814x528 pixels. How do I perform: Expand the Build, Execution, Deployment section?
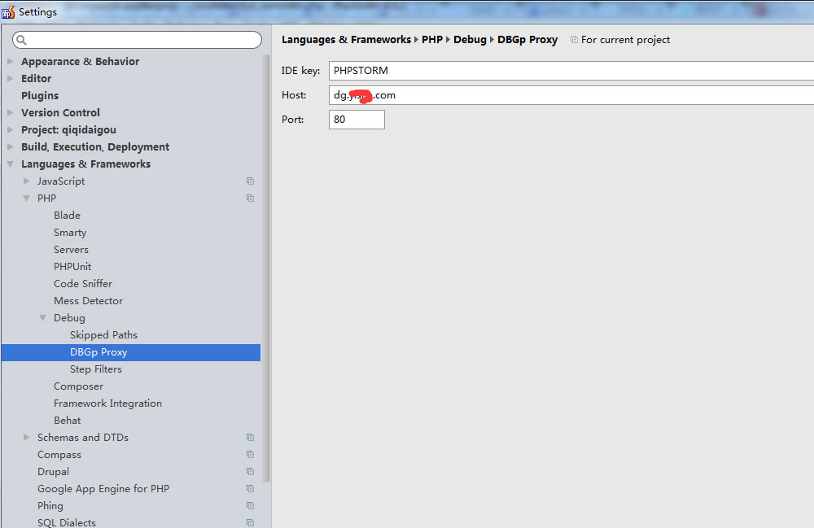pos(10,146)
